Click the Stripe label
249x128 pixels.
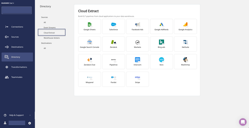pyautogui.click(x=137, y=82)
